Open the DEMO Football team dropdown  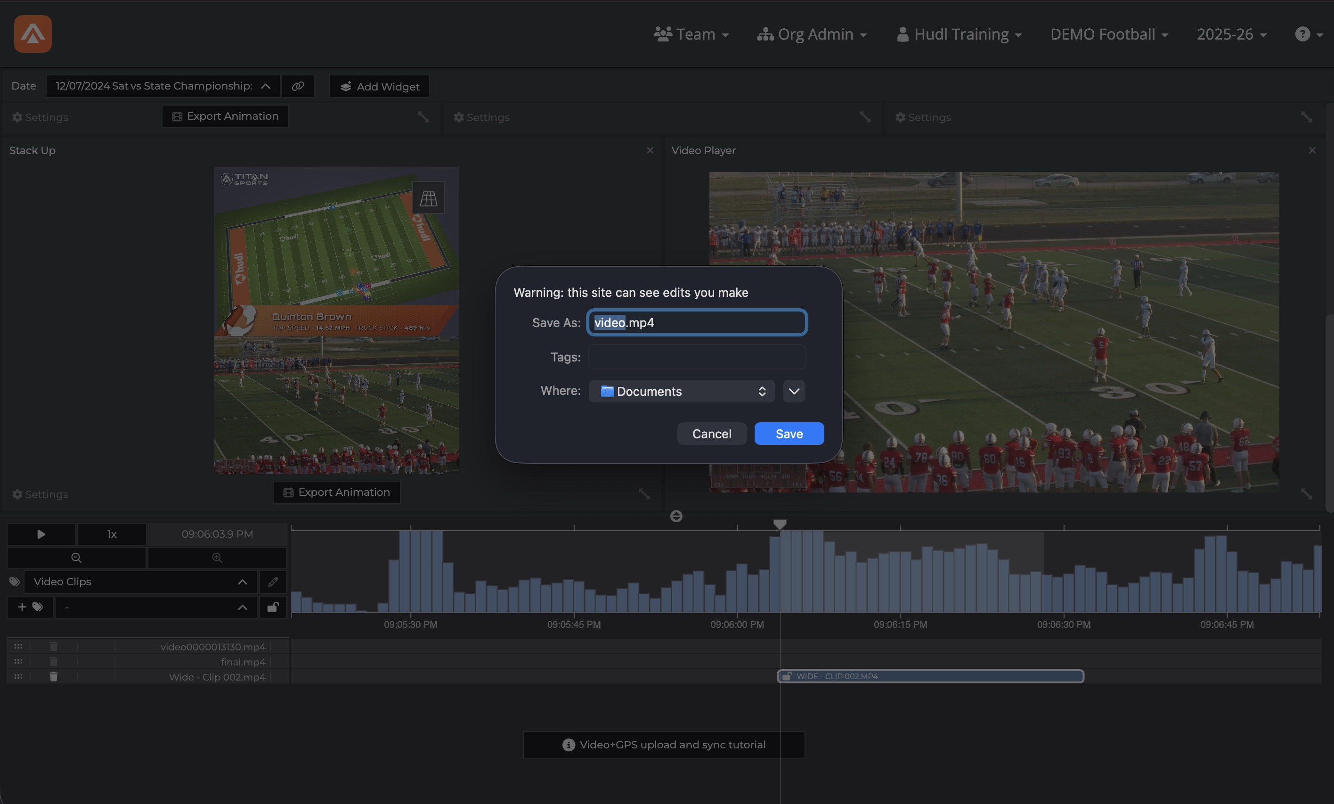tap(1109, 34)
